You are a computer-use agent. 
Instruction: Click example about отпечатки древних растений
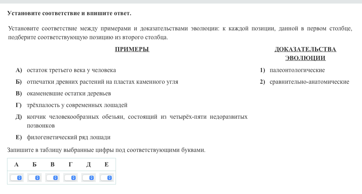coord(102,82)
